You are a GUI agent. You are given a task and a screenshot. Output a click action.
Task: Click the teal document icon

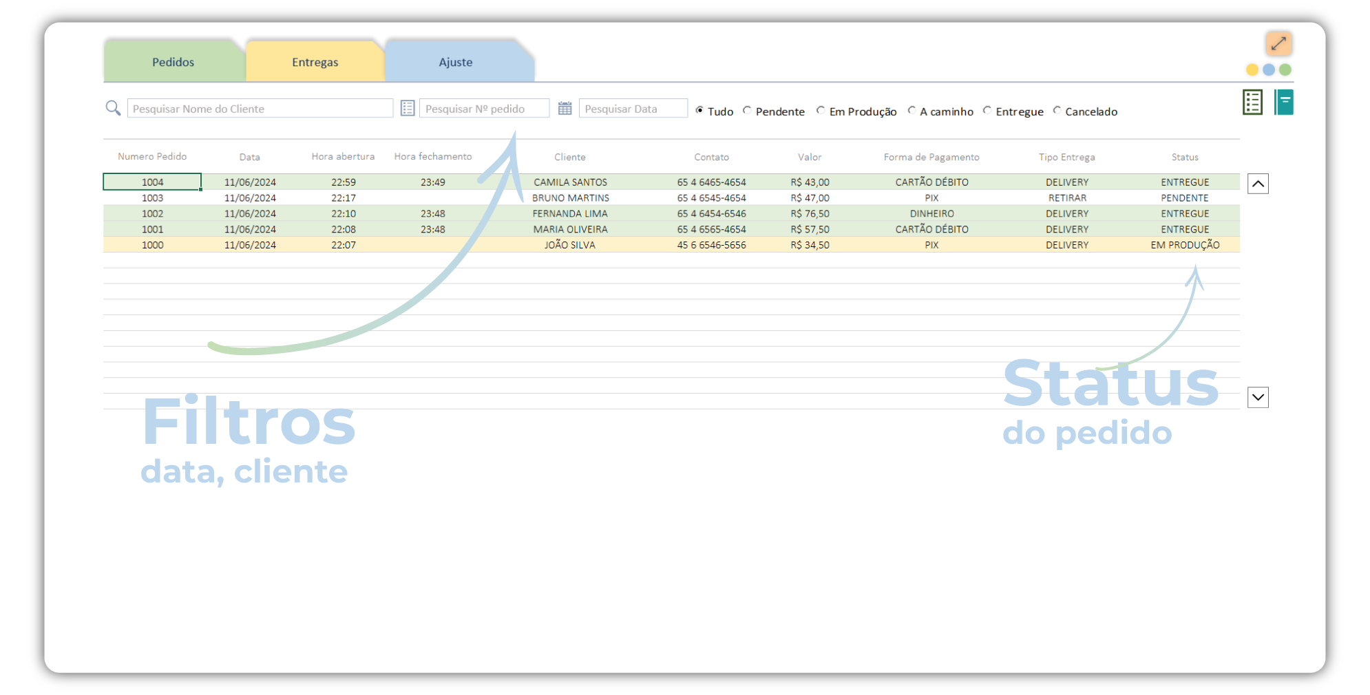coord(1284,103)
